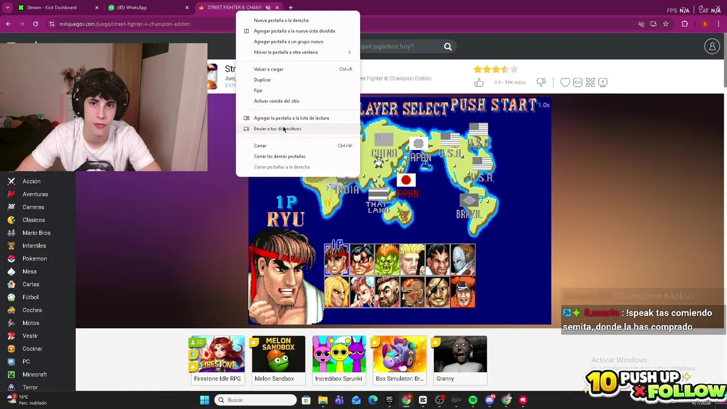Open the tab search dropdown arrow
This screenshot has height=409, width=727.
tap(7, 7)
